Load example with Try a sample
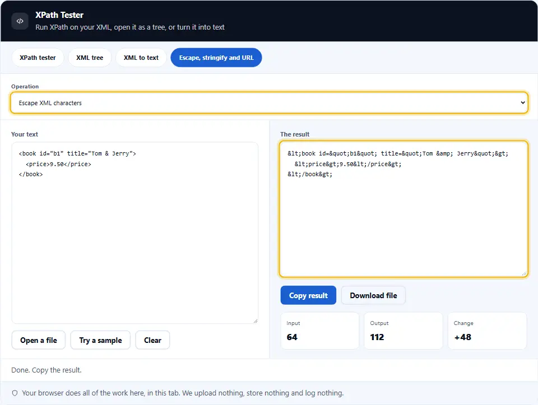 [x=100, y=340]
